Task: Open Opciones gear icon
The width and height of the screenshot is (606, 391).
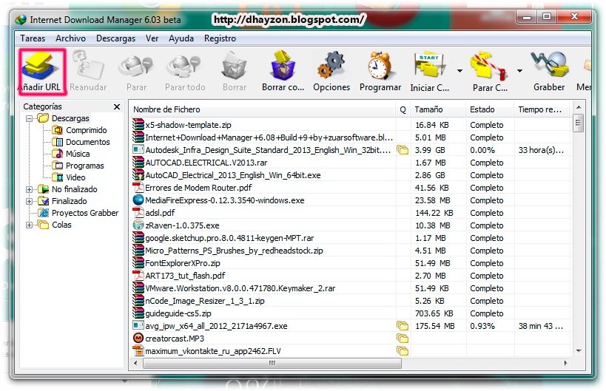Action: [x=331, y=72]
